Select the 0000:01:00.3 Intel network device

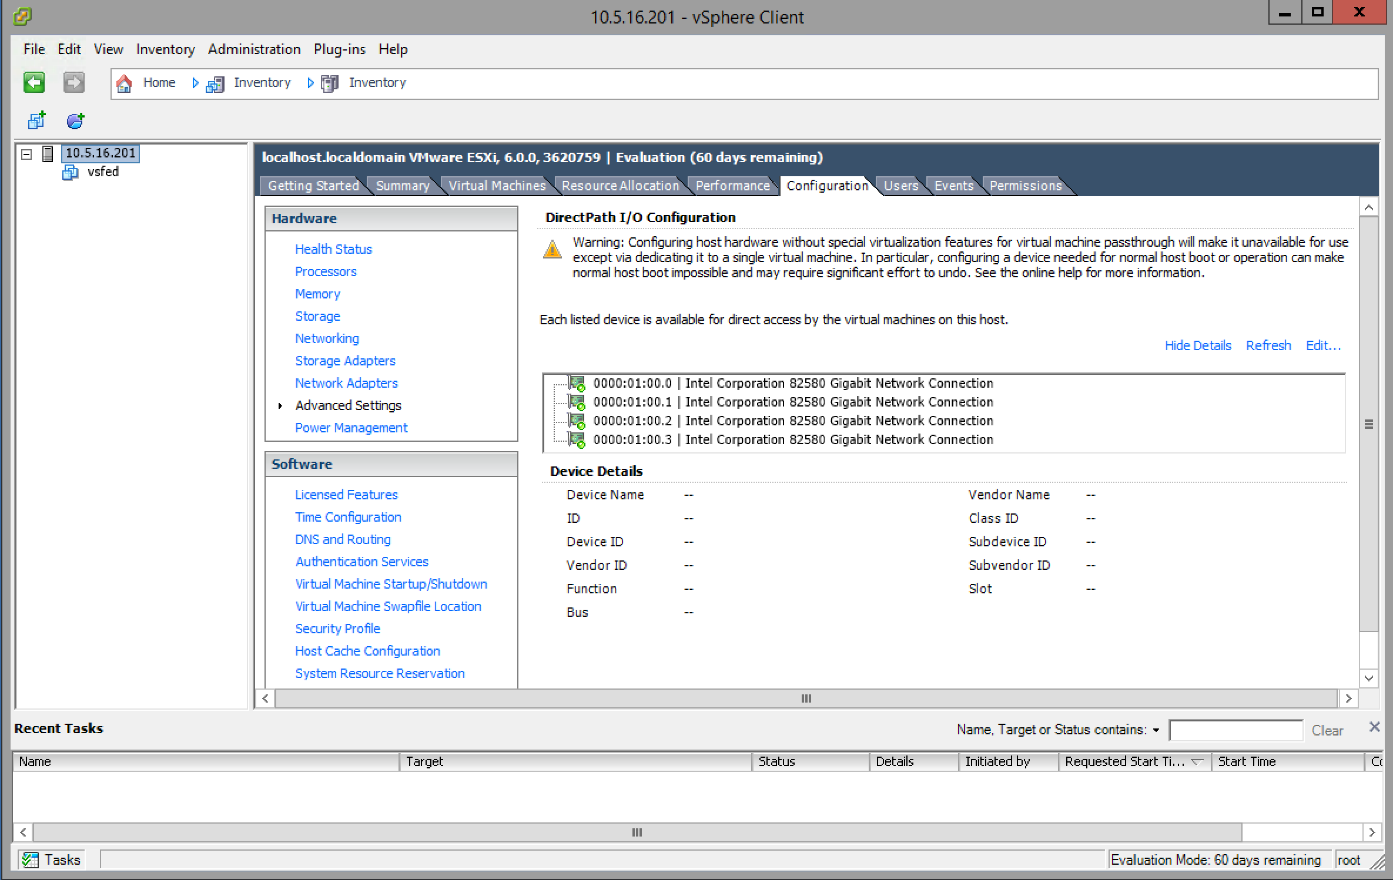click(x=792, y=439)
